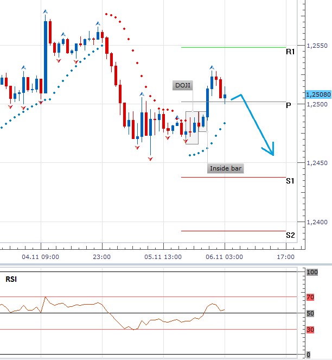The image size is (332, 360).
Task: Click the 04.11 09:00 time axis label
Action: 41,257
